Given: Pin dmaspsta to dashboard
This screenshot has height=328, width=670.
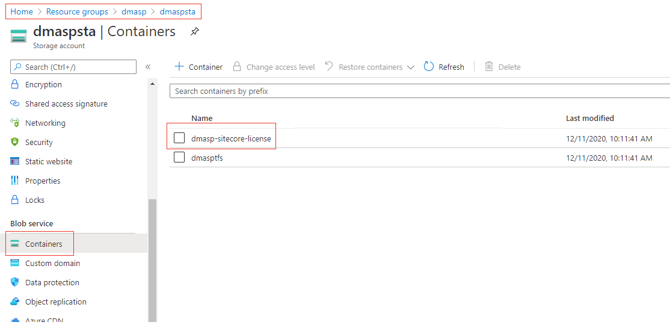Looking at the screenshot, I should [x=194, y=32].
